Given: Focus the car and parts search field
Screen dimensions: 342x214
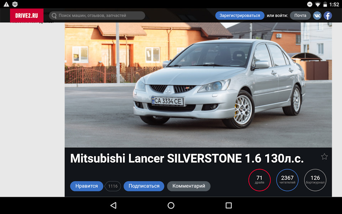Looking at the screenshot, I should (x=97, y=15).
